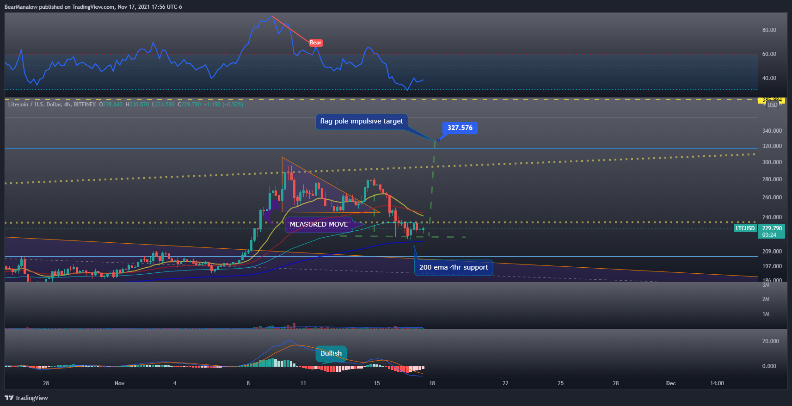Click the LTCUSD price tag
792x406 pixels.
pos(745,228)
